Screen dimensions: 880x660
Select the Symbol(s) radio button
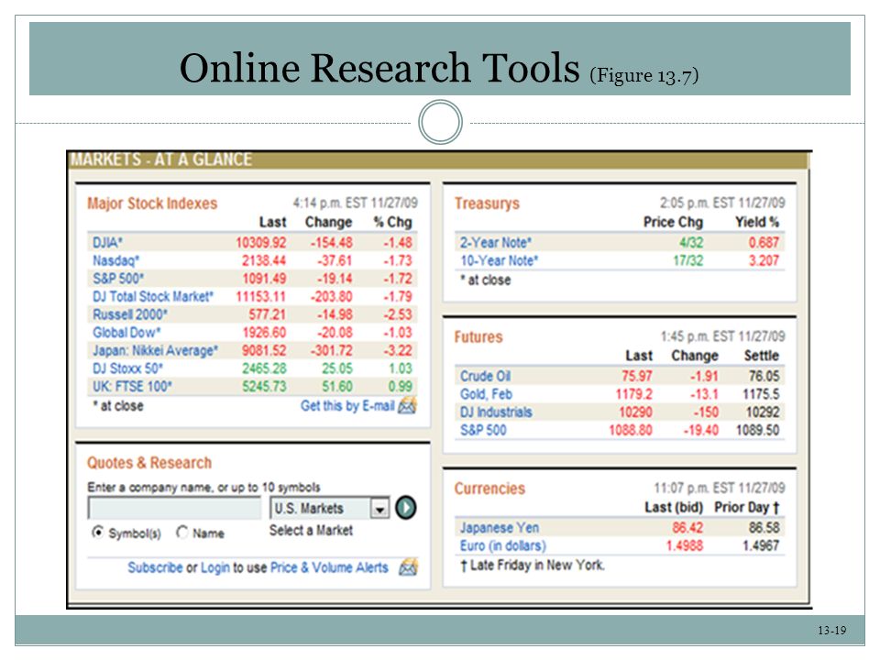click(x=98, y=532)
